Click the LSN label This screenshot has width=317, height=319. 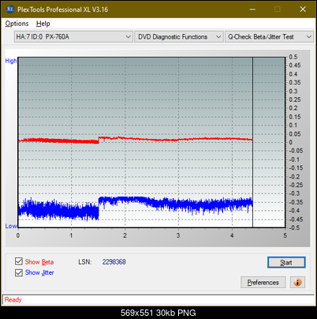tap(85, 262)
